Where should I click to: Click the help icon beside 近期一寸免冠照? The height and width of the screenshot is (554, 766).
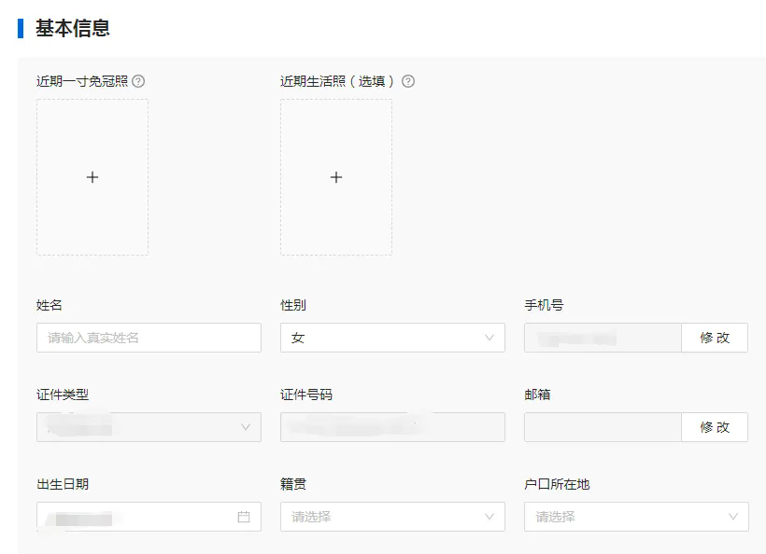(138, 81)
